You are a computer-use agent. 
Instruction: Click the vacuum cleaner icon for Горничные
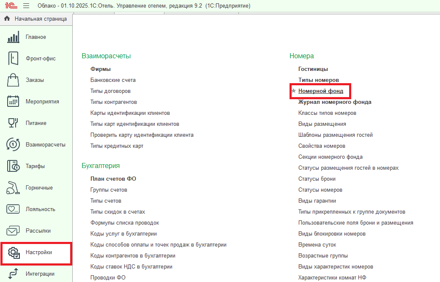pyautogui.click(x=13, y=187)
